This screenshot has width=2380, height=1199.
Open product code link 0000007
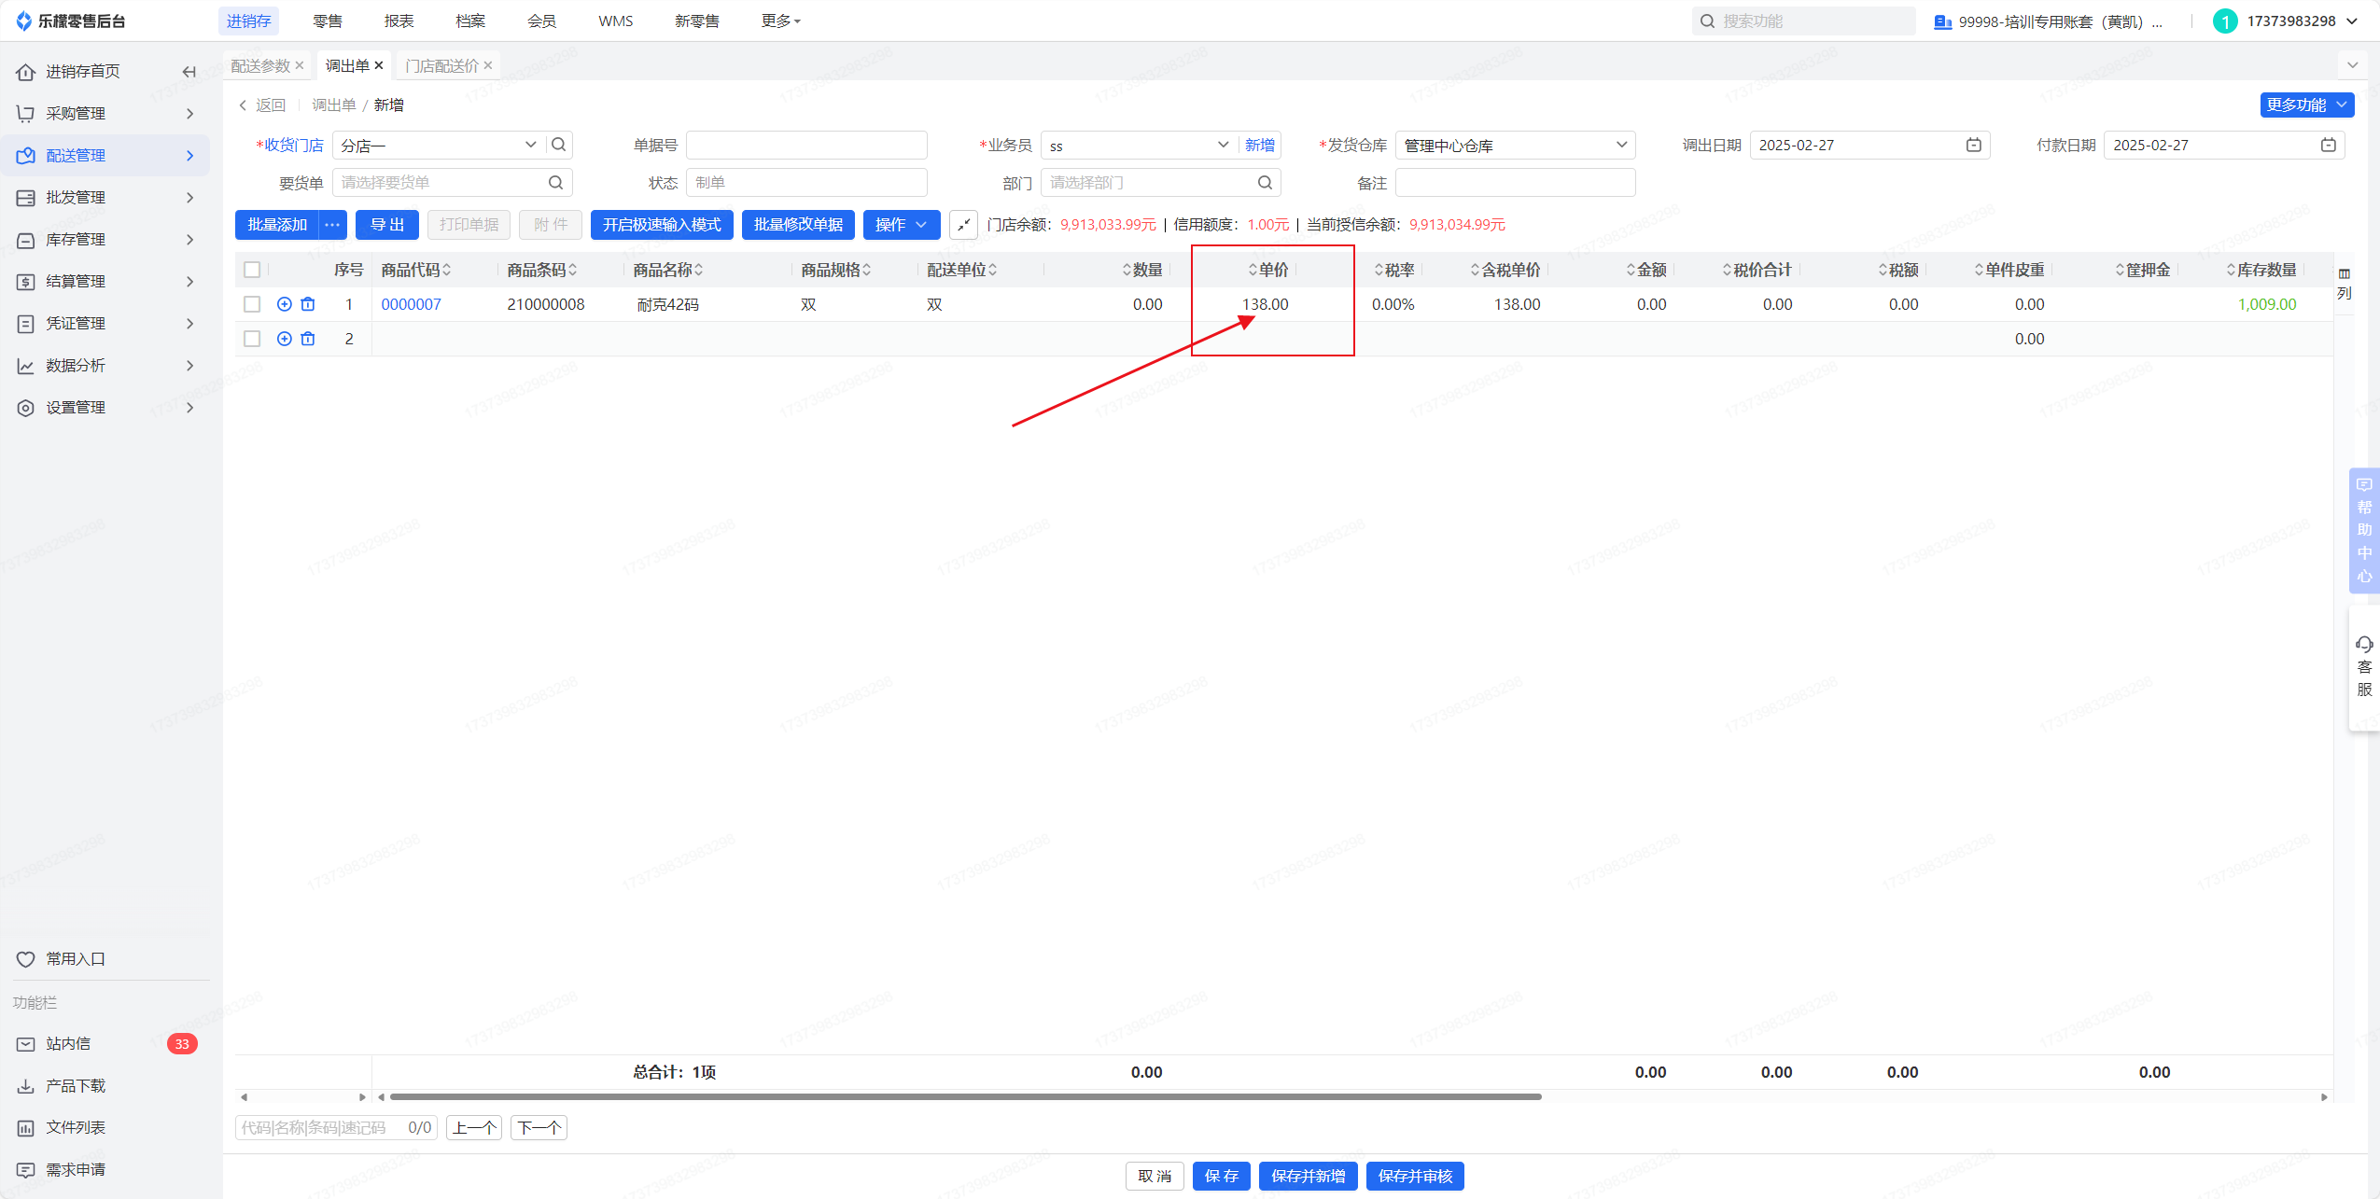[x=411, y=304]
